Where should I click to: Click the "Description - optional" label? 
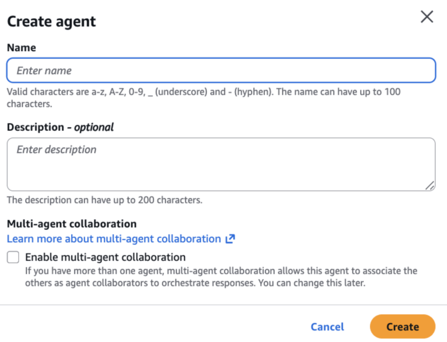60,127
